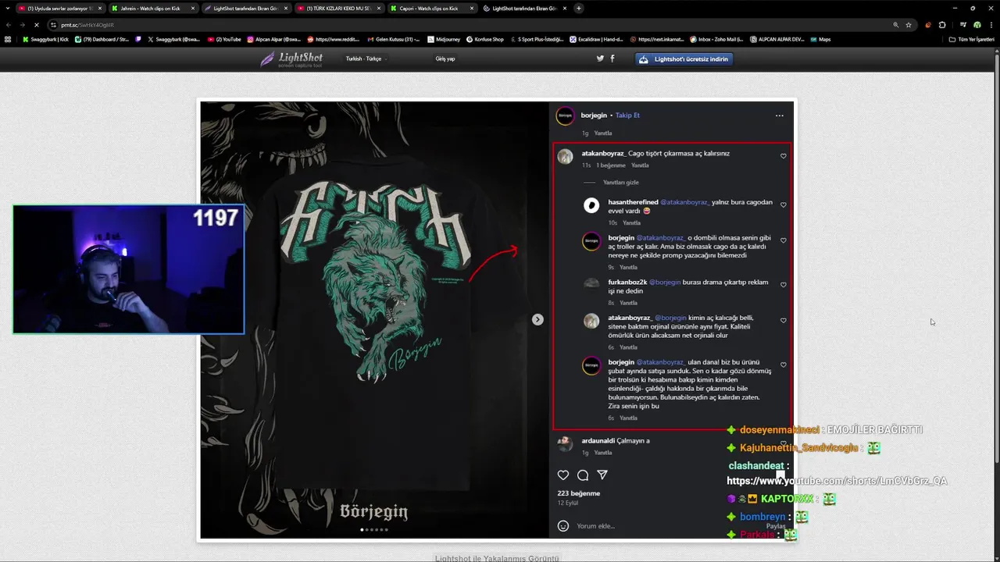Open the 'Turkish - Türkçe' language dropdown

[x=366, y=59]
